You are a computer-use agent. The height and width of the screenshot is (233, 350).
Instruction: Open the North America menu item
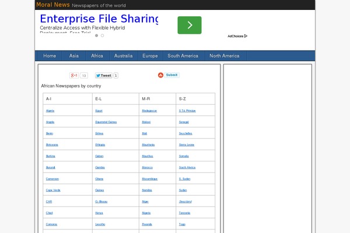tap(225, 56)
